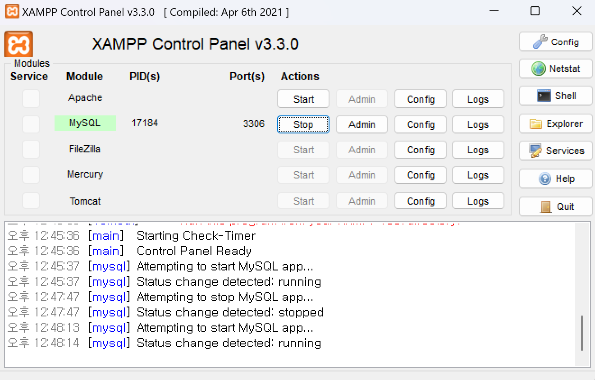This screenshot has height=380, width=595.
Task: Check the MySQL service checkbox
Action: click(x=31, y=124)
